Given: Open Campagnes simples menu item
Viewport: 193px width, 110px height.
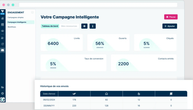Looking at the screenshot, I should 16,18.
